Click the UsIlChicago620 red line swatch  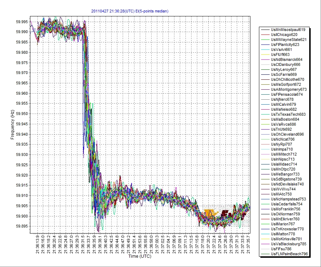click(x=265, y=35)
